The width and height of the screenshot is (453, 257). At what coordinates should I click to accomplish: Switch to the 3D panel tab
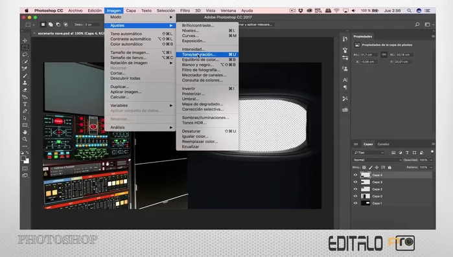point(356,144)
